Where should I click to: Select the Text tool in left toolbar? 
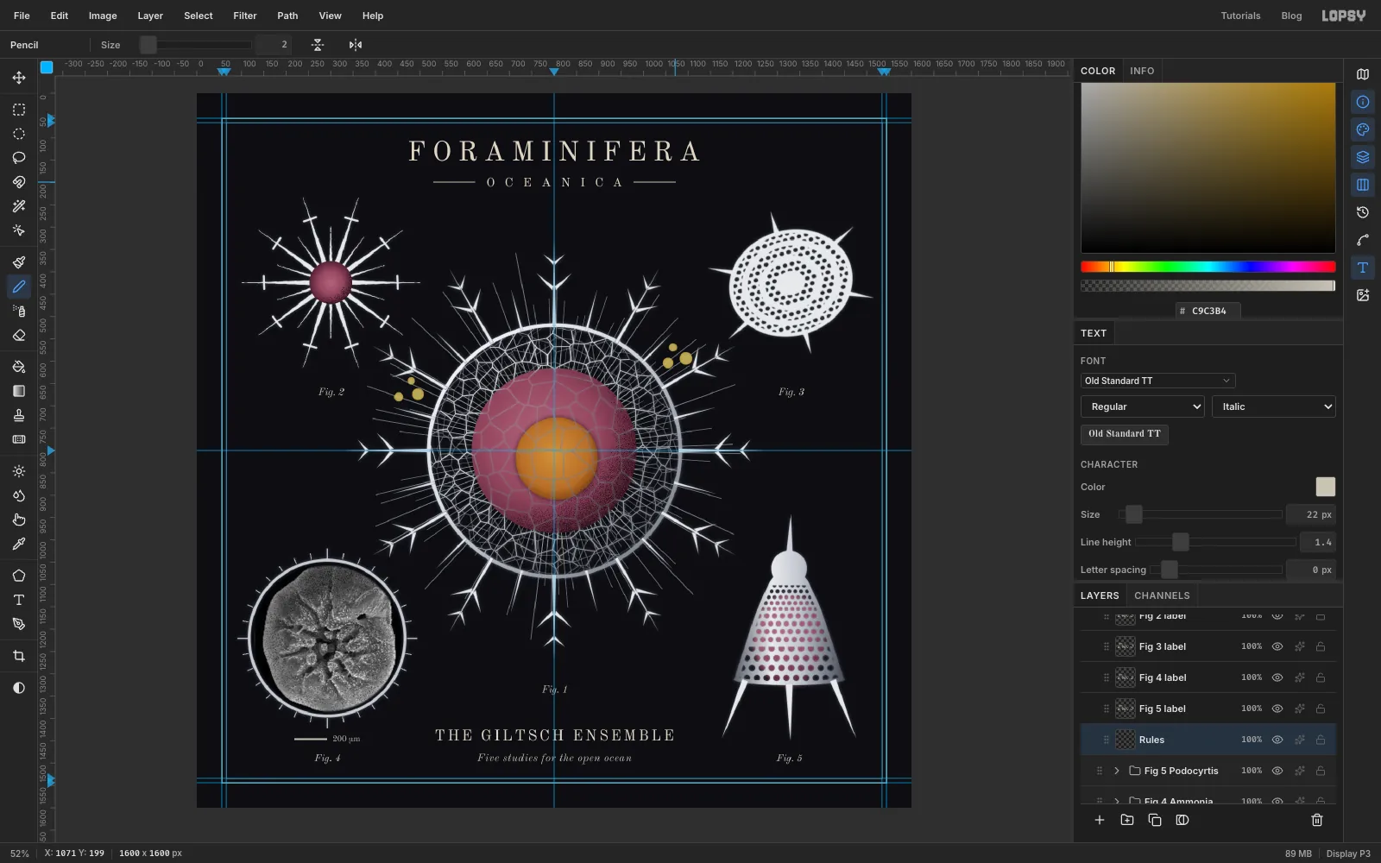[19, 600]
